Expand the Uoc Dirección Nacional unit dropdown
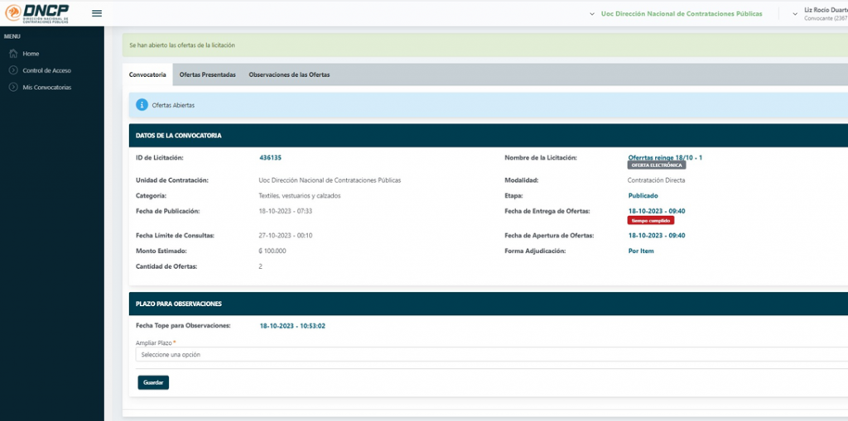 pyautogui.click(x=676, y=13)
